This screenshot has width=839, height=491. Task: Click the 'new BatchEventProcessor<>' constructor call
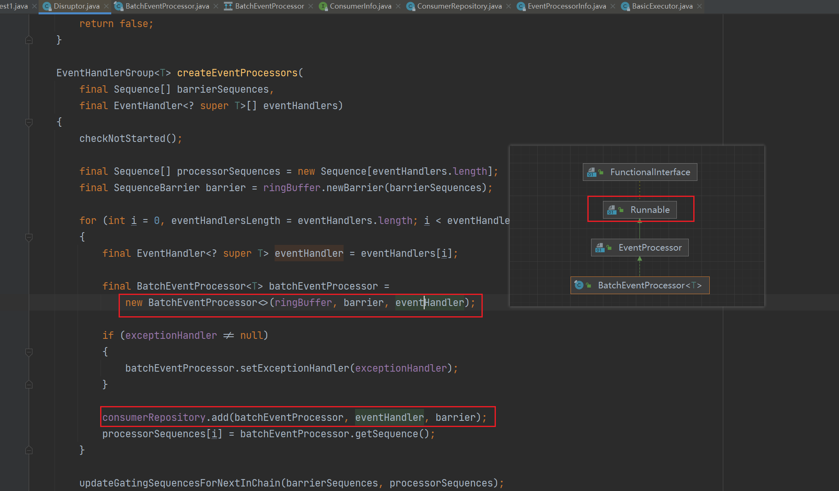pyautogui.click(x=197, y=303)
